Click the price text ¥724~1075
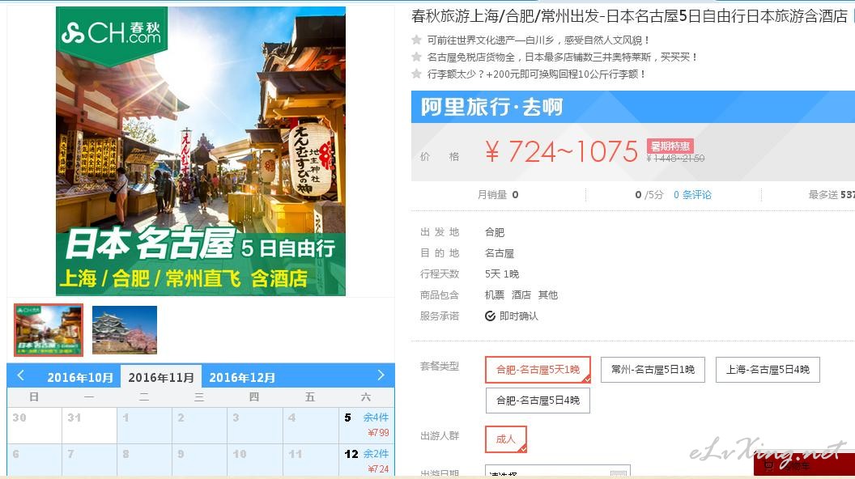This screenshot has width=855, height=479. [561, 151]
